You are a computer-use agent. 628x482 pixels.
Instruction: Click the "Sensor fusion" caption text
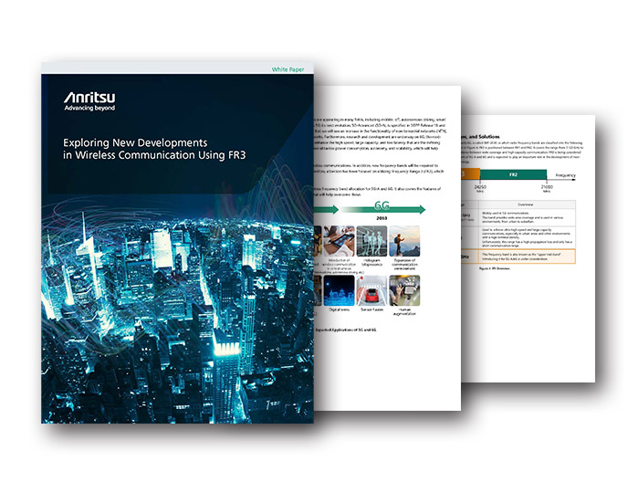[372, 309]
